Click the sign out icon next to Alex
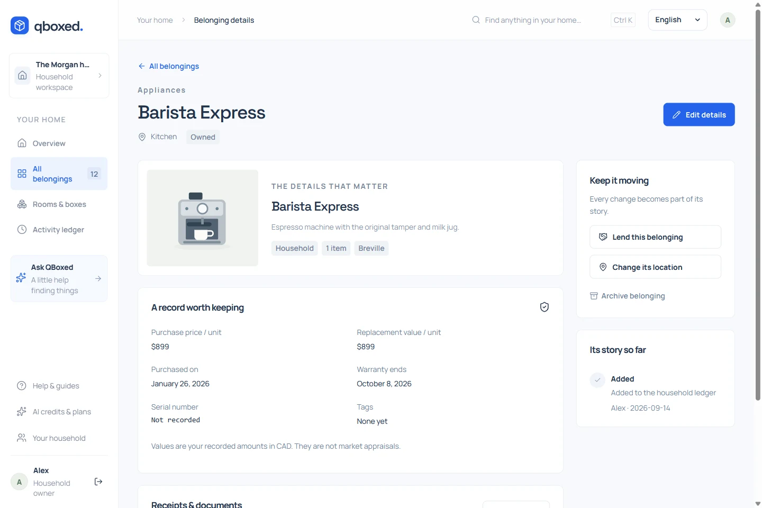 [98, 482]
